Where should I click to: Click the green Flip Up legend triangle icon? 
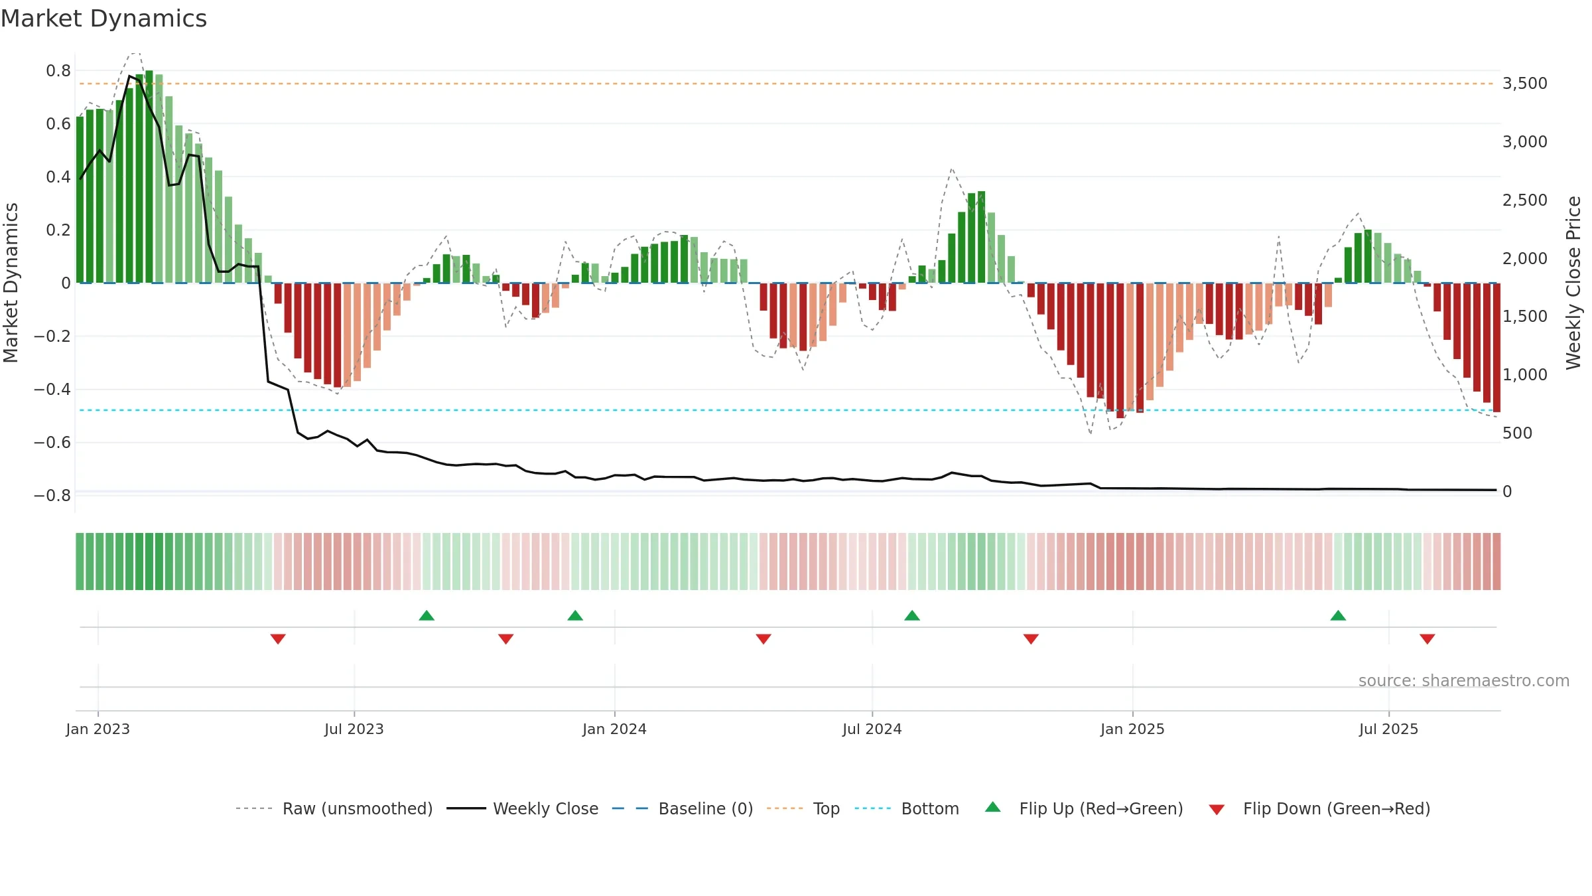click(x=993, y=807)
